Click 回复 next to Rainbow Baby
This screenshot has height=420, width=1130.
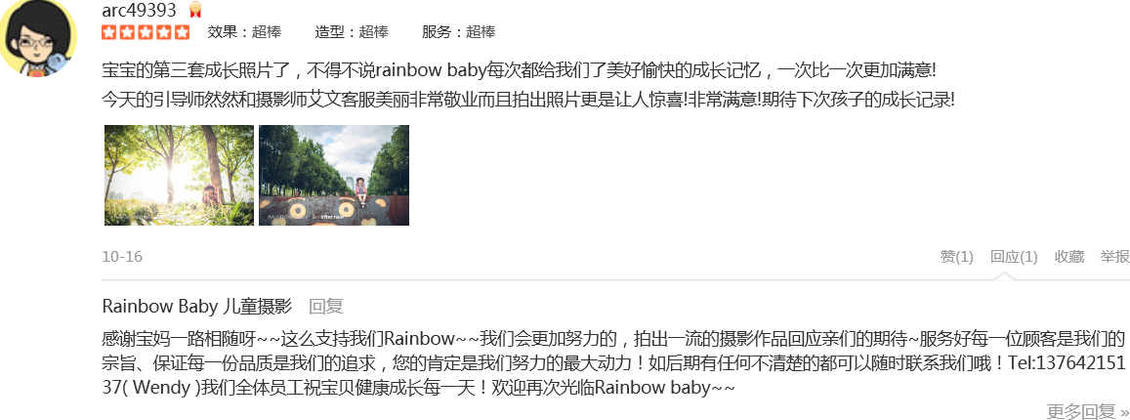[326, 306]
